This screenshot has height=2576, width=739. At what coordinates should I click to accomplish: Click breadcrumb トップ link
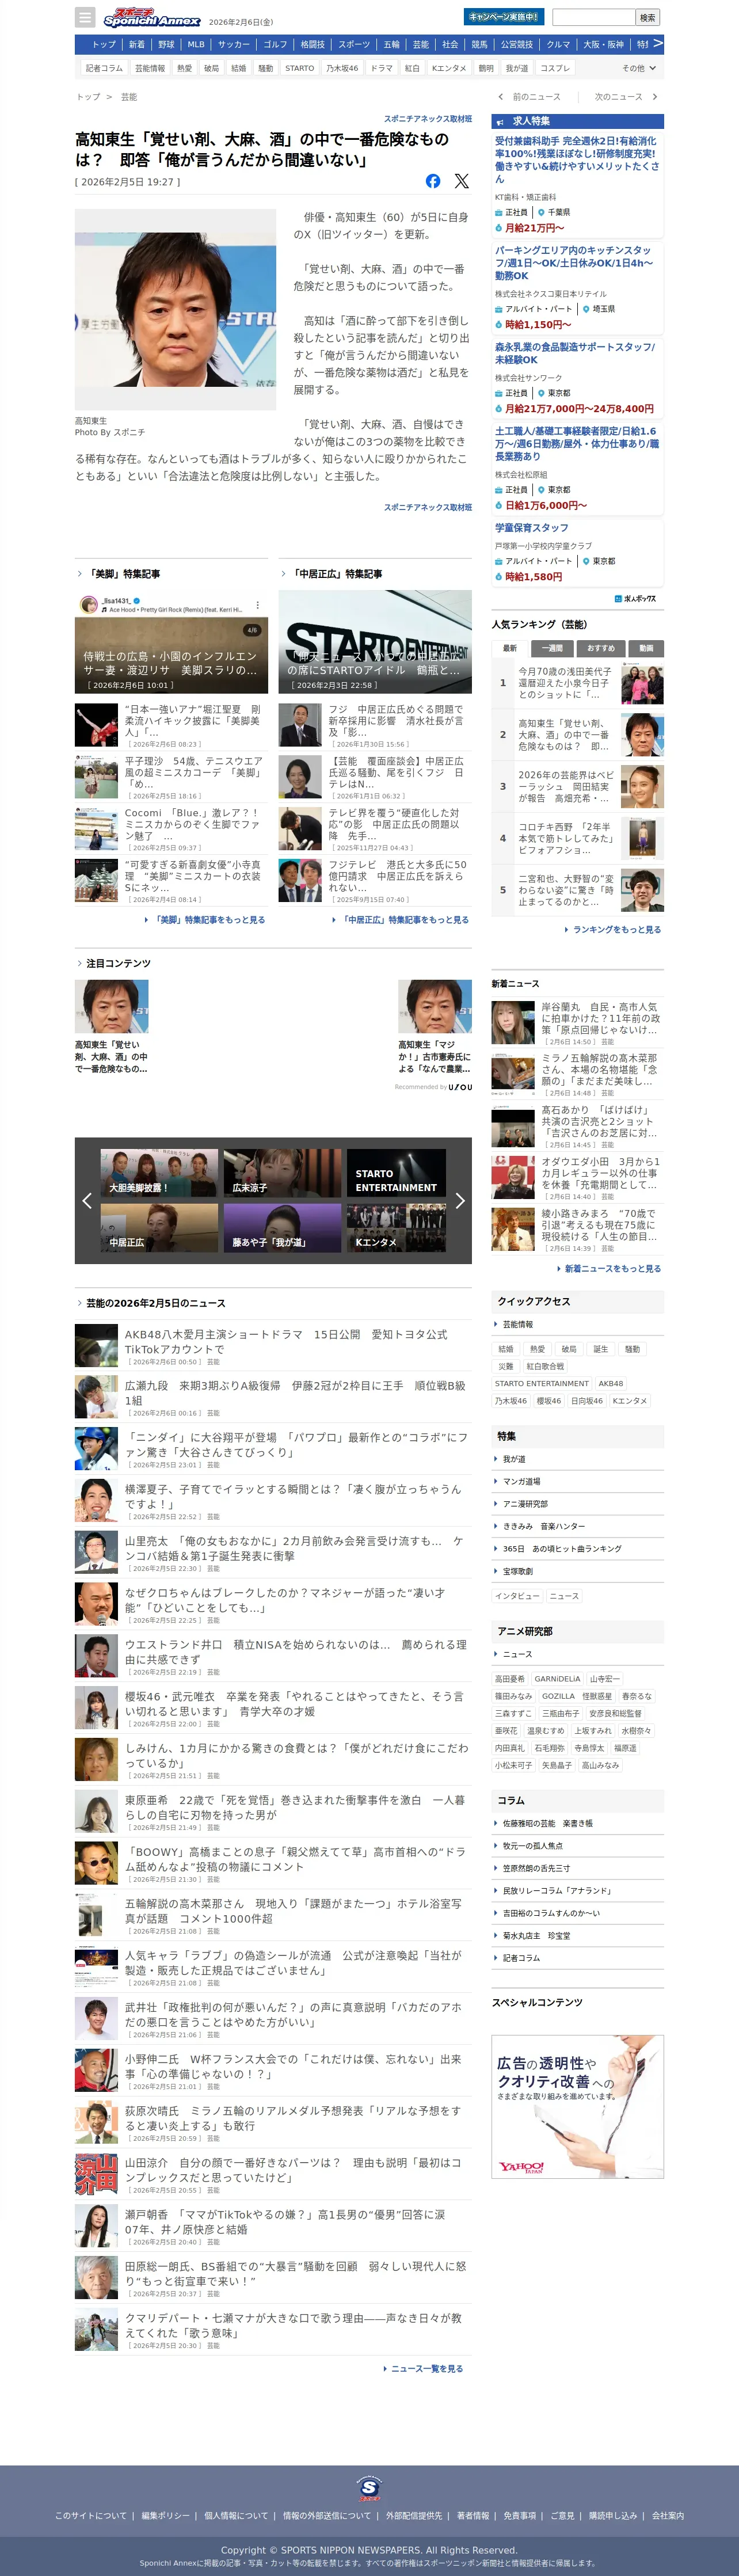click(89, 97)
